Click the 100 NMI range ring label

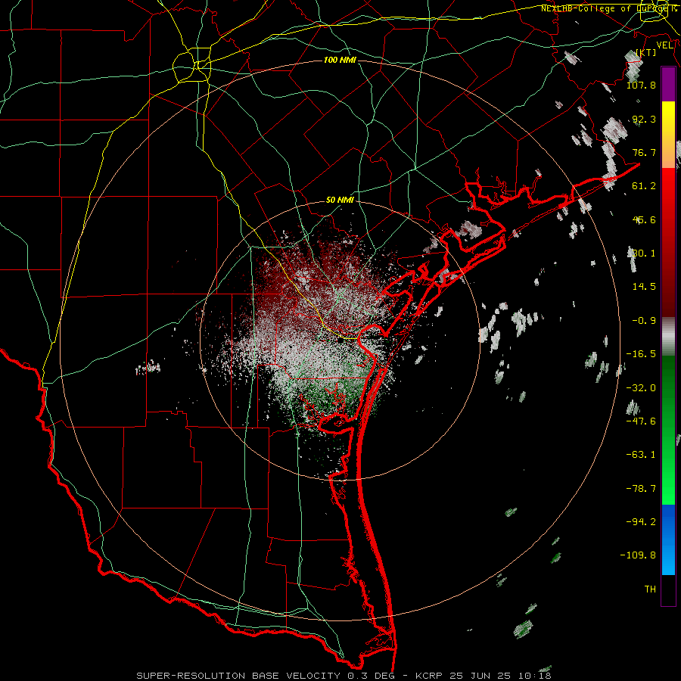pos(340,60)
